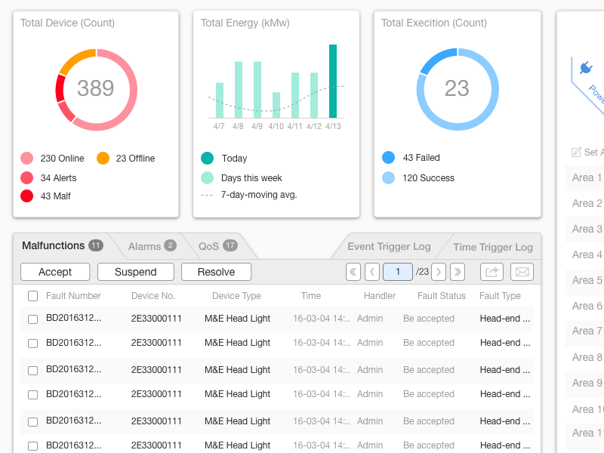The width and height of the screenshot is (604, 453).
Task: Click the 389 device count donut center
Action: tap(96, 88)
